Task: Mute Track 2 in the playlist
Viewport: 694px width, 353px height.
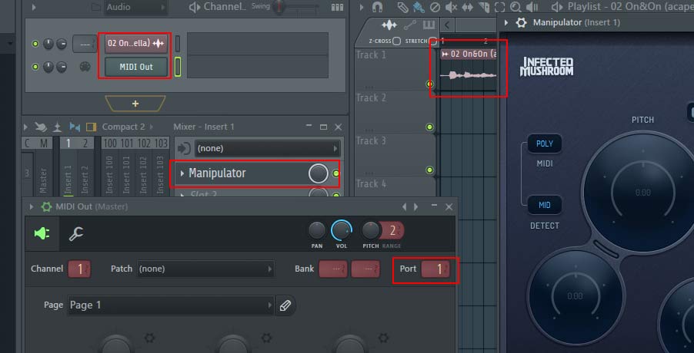Action: (429, 127)
